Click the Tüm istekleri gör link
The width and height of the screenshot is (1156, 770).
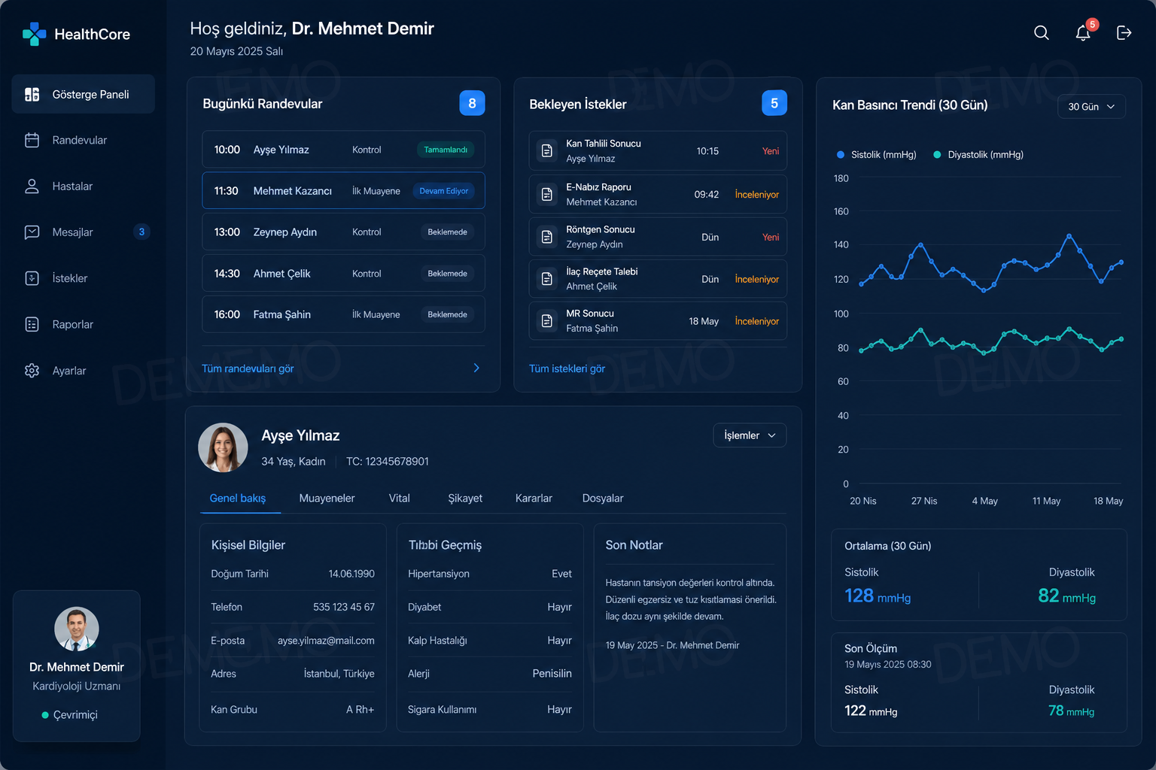tap(567, 368)
